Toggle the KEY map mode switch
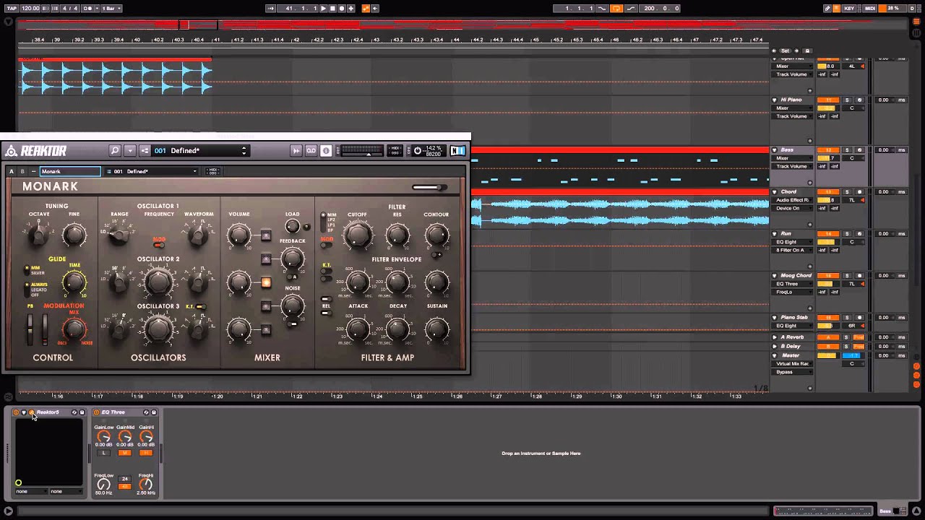925x520 pixels. click(849, 9)
